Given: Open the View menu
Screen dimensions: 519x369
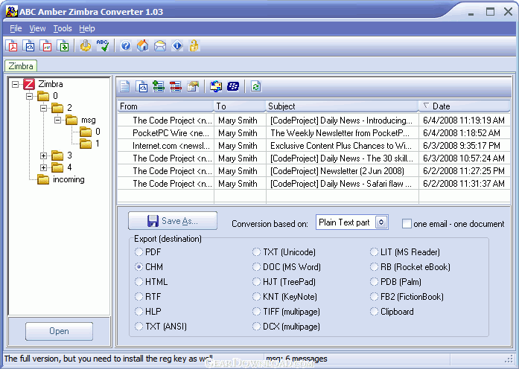Looking at the screenshot, I should pos(37,28).
